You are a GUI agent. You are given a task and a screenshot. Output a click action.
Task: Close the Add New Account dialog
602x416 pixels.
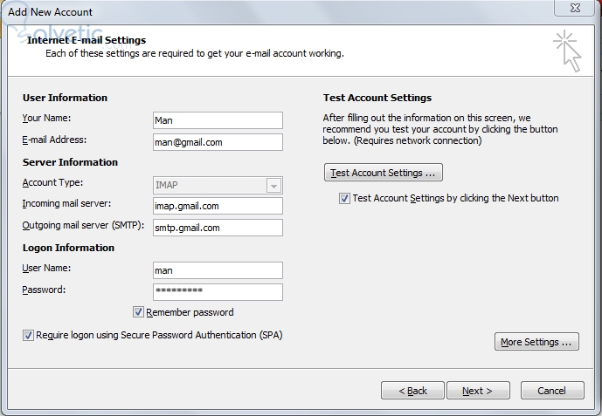click(575, 10)
